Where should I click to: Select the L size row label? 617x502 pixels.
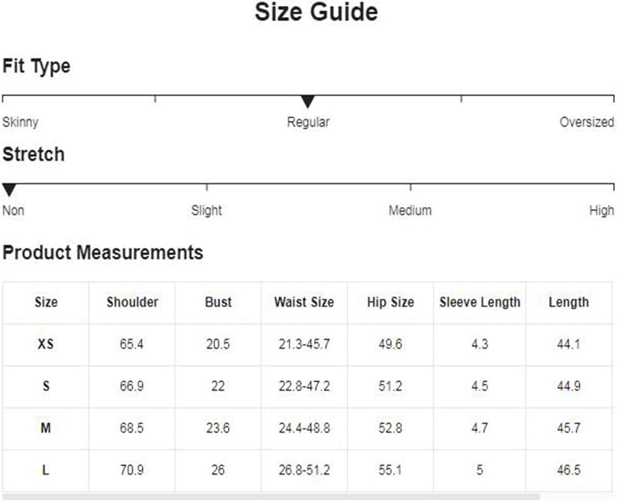click(x=46, y=470)
